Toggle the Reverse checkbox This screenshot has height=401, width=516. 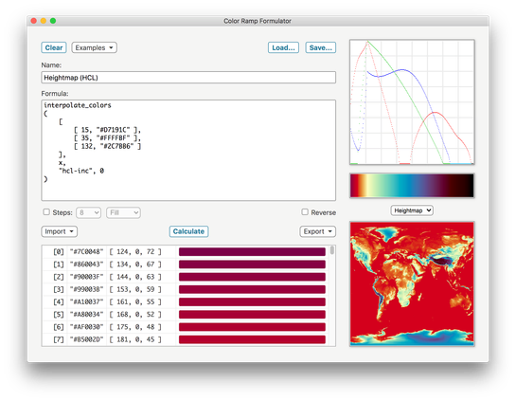[305, 211]
